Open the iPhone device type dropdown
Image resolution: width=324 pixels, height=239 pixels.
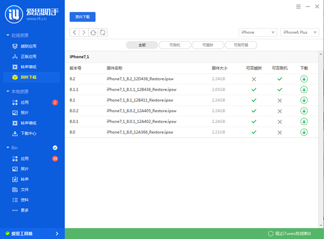point(258,32)
